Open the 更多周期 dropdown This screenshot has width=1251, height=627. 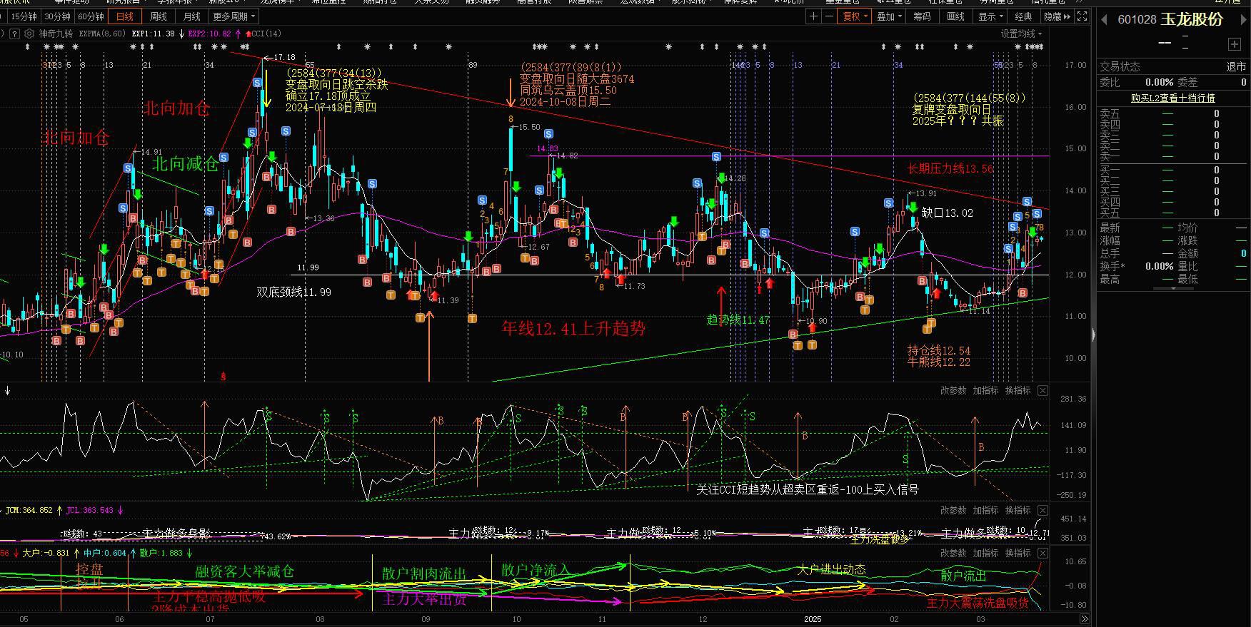(233, 16)
